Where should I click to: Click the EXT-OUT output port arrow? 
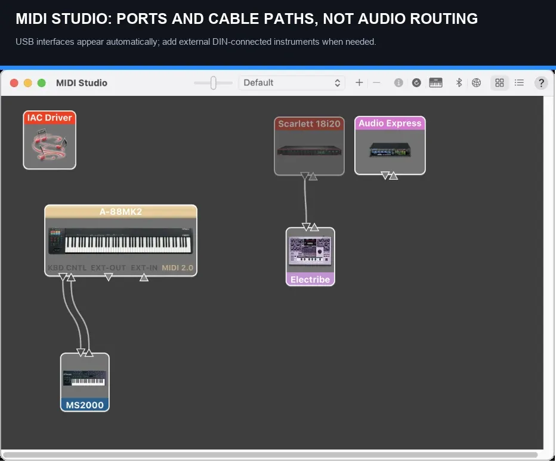(x=109, y=277)
